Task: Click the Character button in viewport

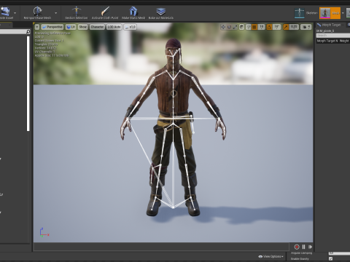Action: coord(97,27)
